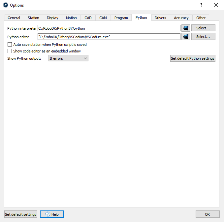Switch to the Accuracy tab

181,18
